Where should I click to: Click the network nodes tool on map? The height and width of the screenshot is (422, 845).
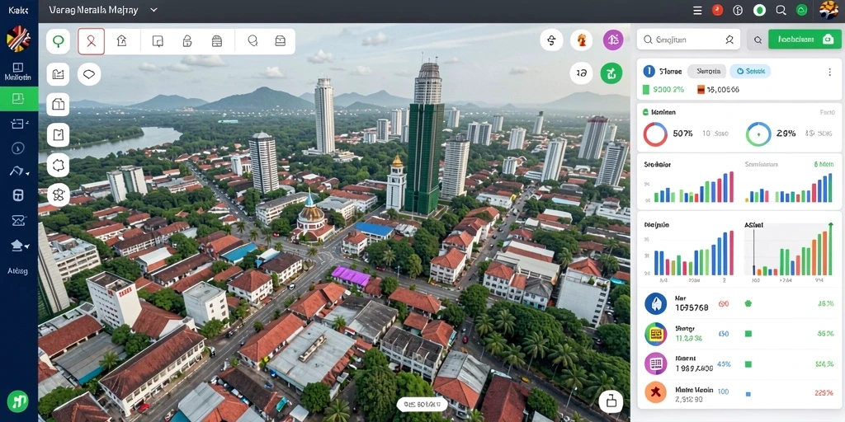59,195
